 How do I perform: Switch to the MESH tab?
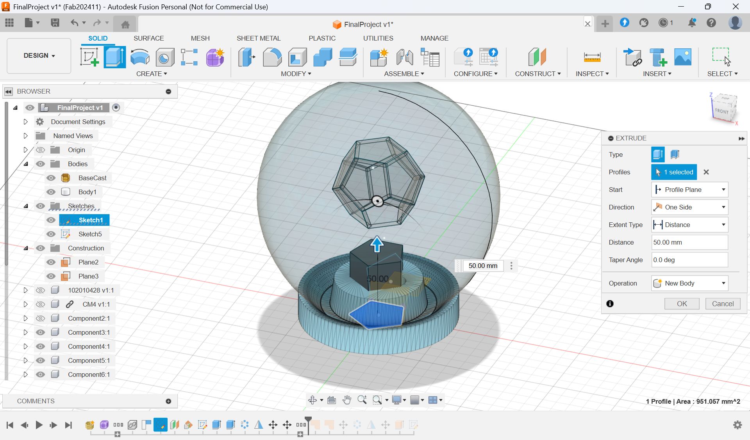200,38
